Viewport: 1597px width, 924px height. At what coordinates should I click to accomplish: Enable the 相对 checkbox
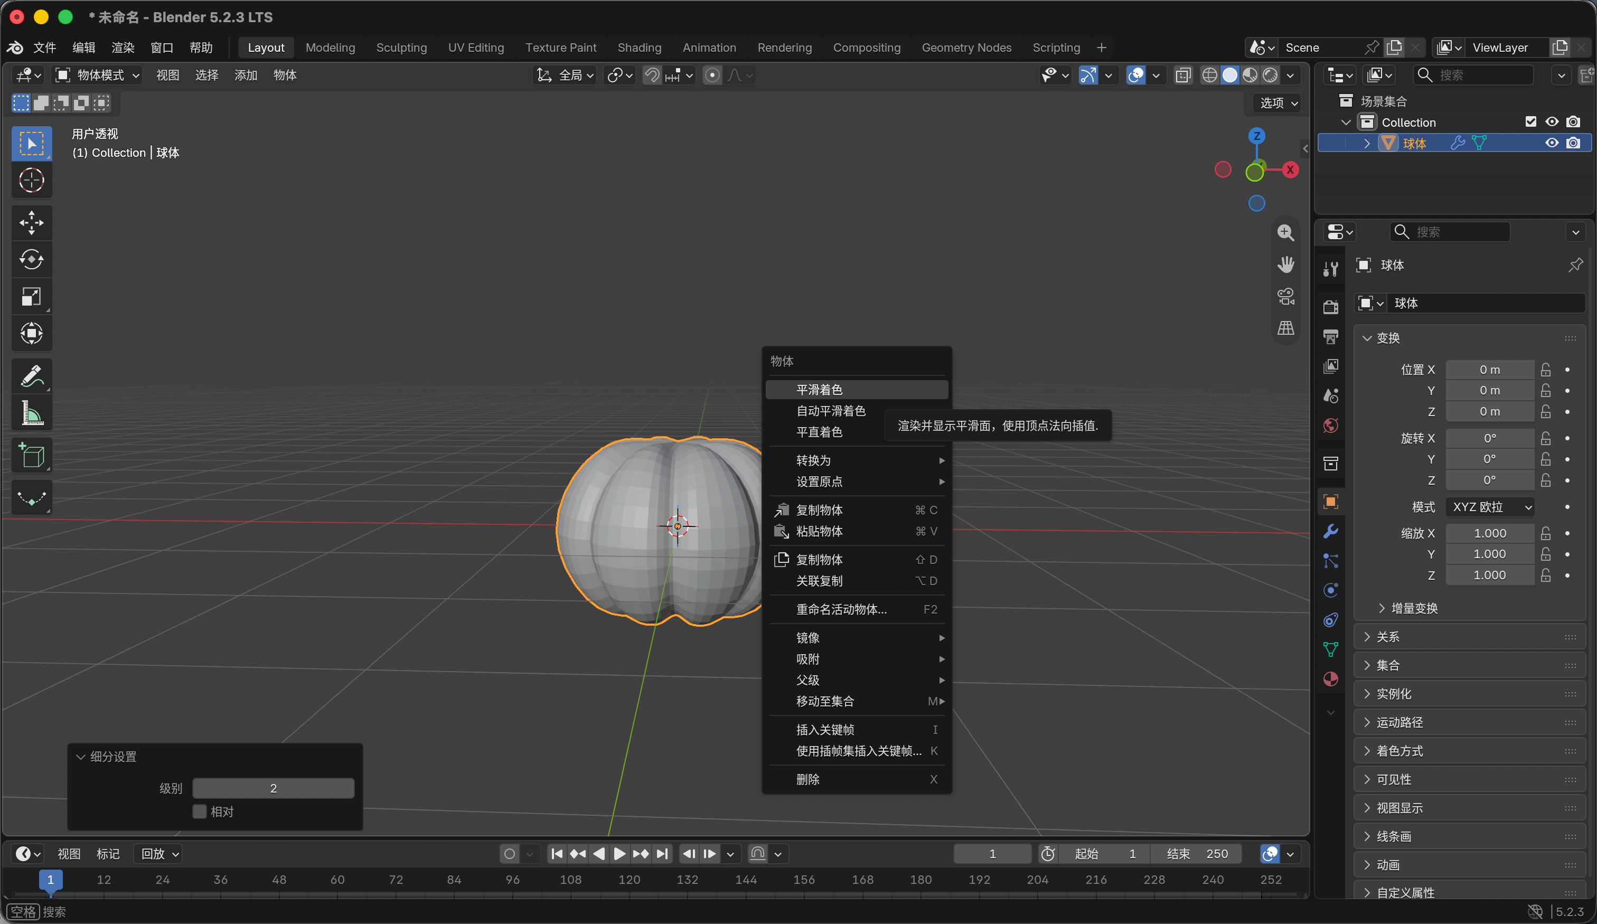pyautogui.click(x=200, y=812)
